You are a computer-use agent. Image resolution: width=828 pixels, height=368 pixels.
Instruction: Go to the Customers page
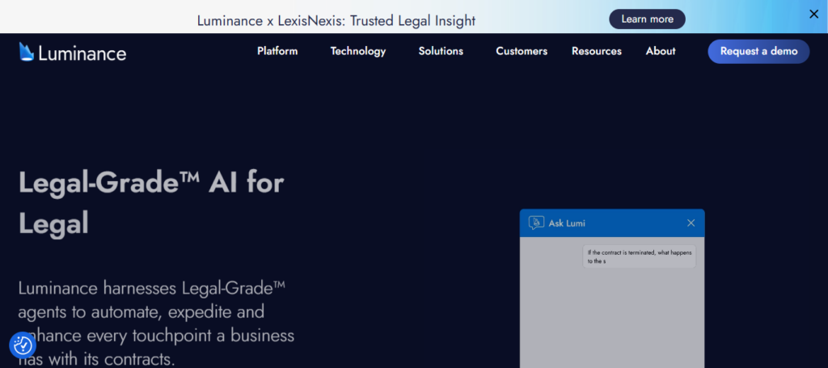[522, 51]
